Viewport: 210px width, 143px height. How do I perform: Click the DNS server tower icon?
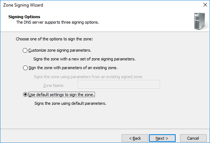200,21
